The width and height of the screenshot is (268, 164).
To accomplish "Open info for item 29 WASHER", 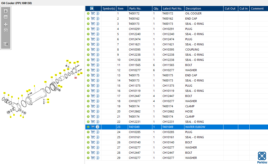I will tap(98, 158).
